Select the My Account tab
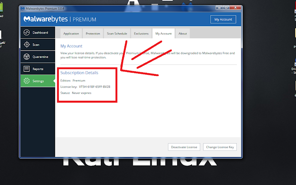Image resolution: width=296 pixels, height=185 pixels. (x=163, y=34)
